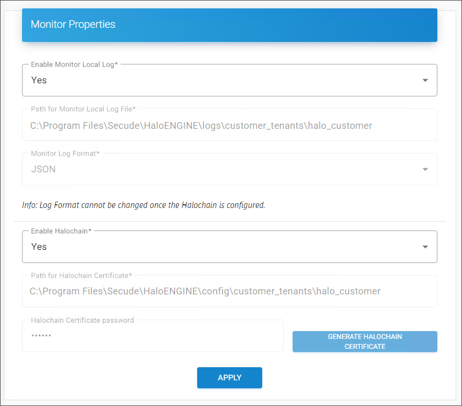Click the chevron on Enable Monitor Local Log
462x406 pixels.
tap(425, 80)
